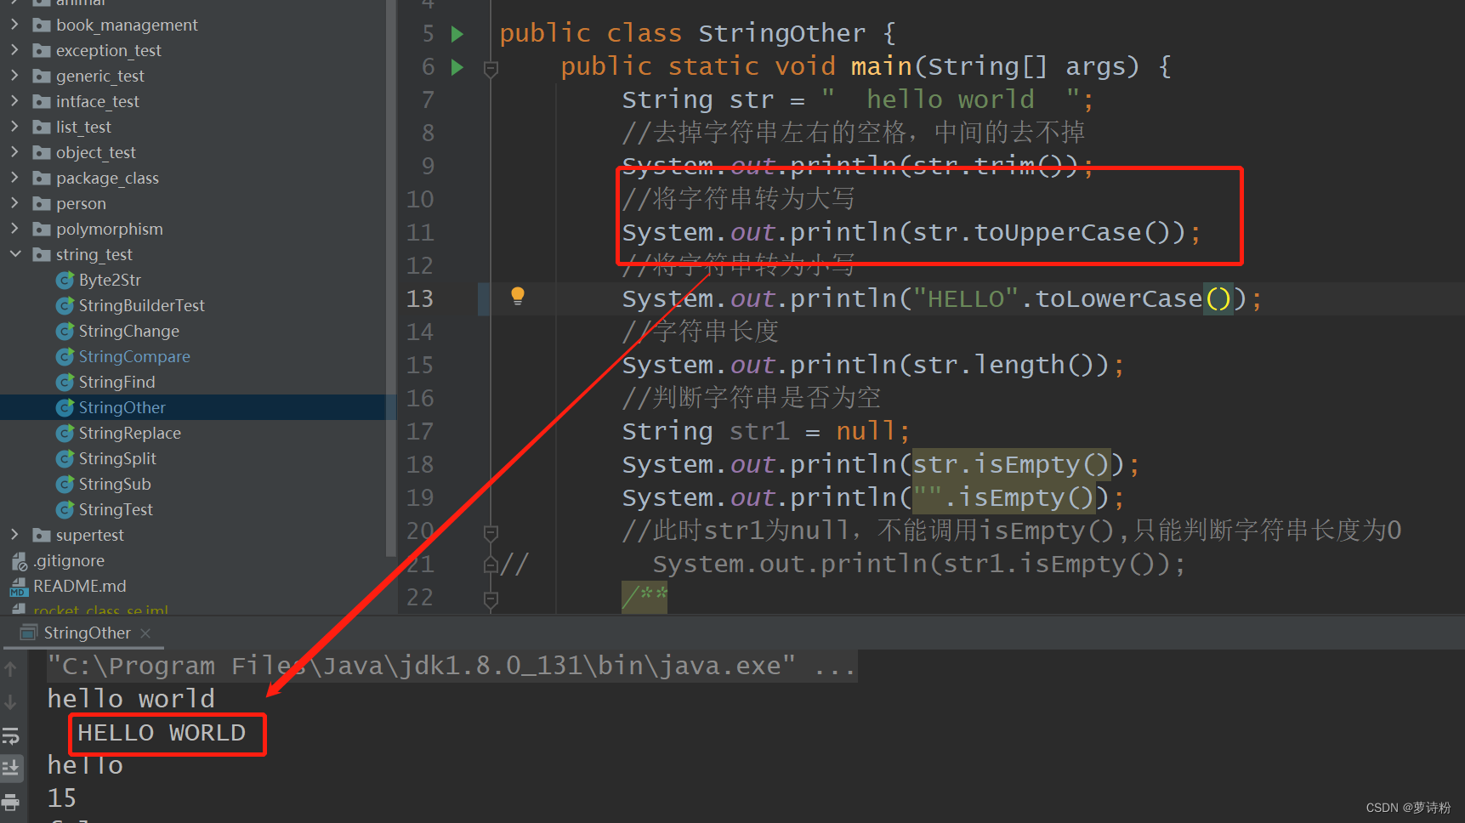Click the Down the stack trace arrow
The height and width of the screenshot is (823, 1465).
10,702
